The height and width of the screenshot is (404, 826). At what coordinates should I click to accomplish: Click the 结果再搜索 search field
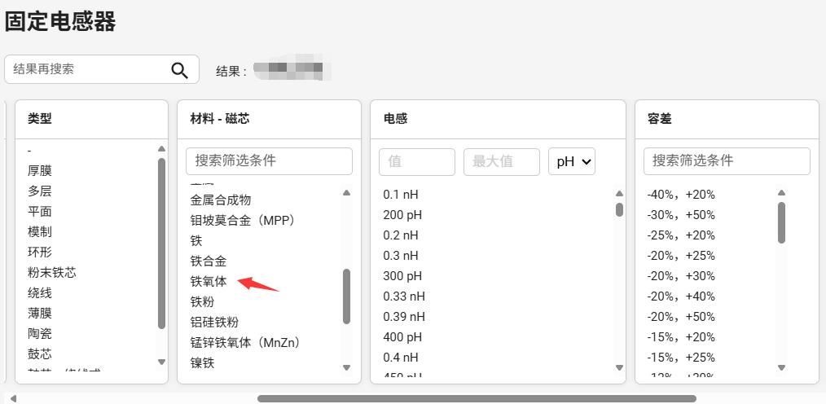coord(86,70)
